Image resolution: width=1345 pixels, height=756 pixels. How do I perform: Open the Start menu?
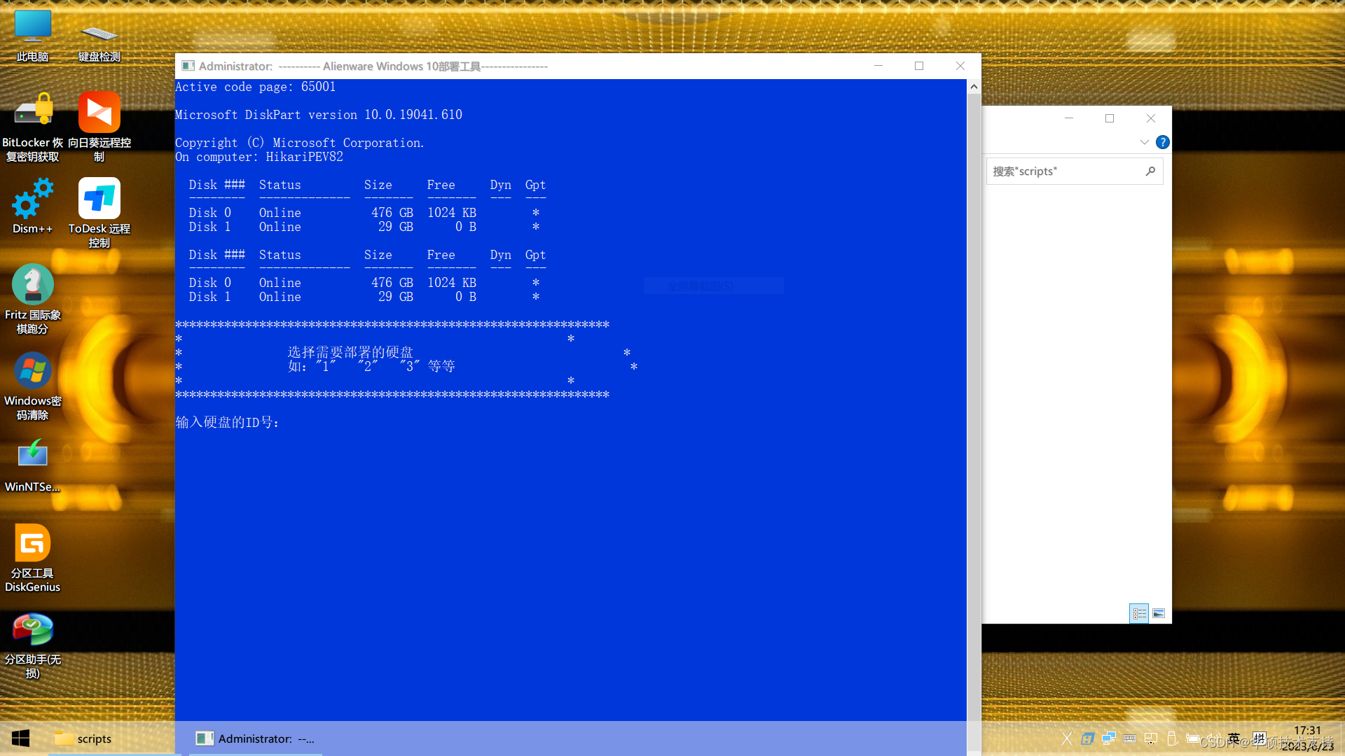click(20, 738)
